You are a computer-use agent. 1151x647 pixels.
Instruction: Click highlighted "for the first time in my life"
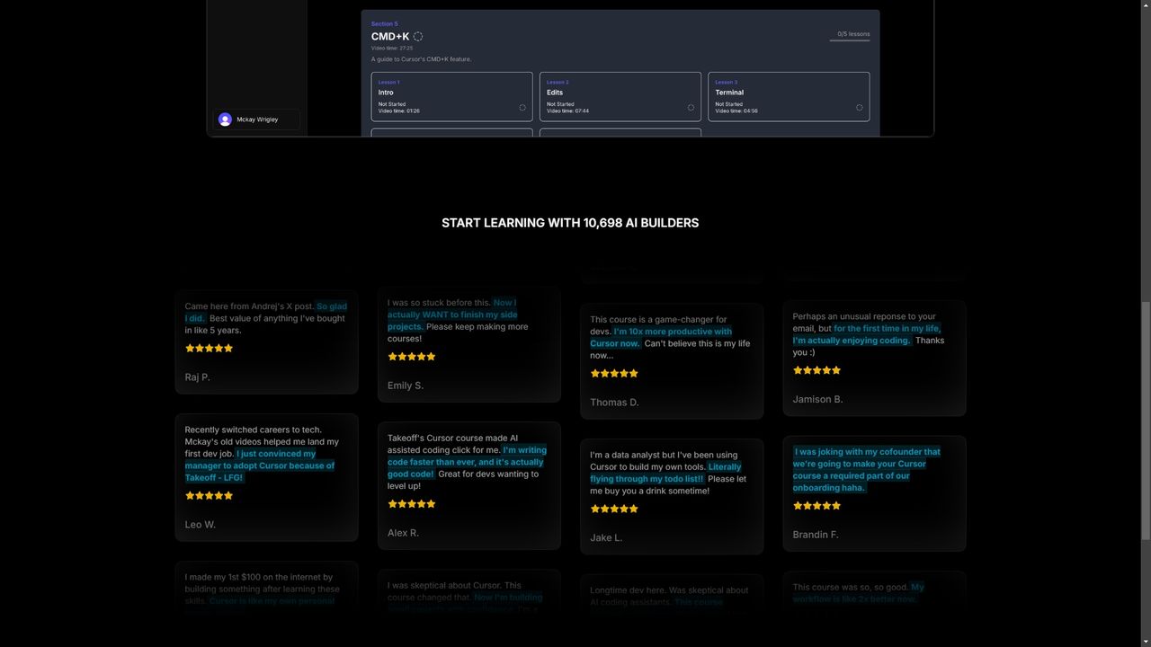[887, 329]
